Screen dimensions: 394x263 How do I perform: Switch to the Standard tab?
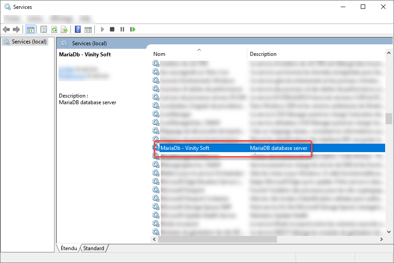[94, 248]
